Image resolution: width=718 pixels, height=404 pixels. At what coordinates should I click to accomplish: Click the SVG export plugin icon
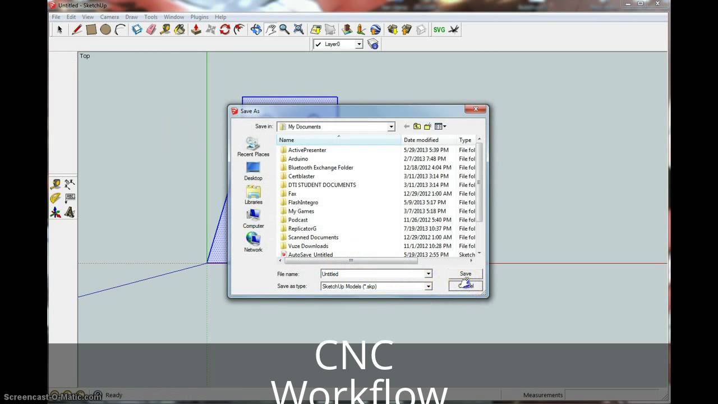(x=439, y=30)
